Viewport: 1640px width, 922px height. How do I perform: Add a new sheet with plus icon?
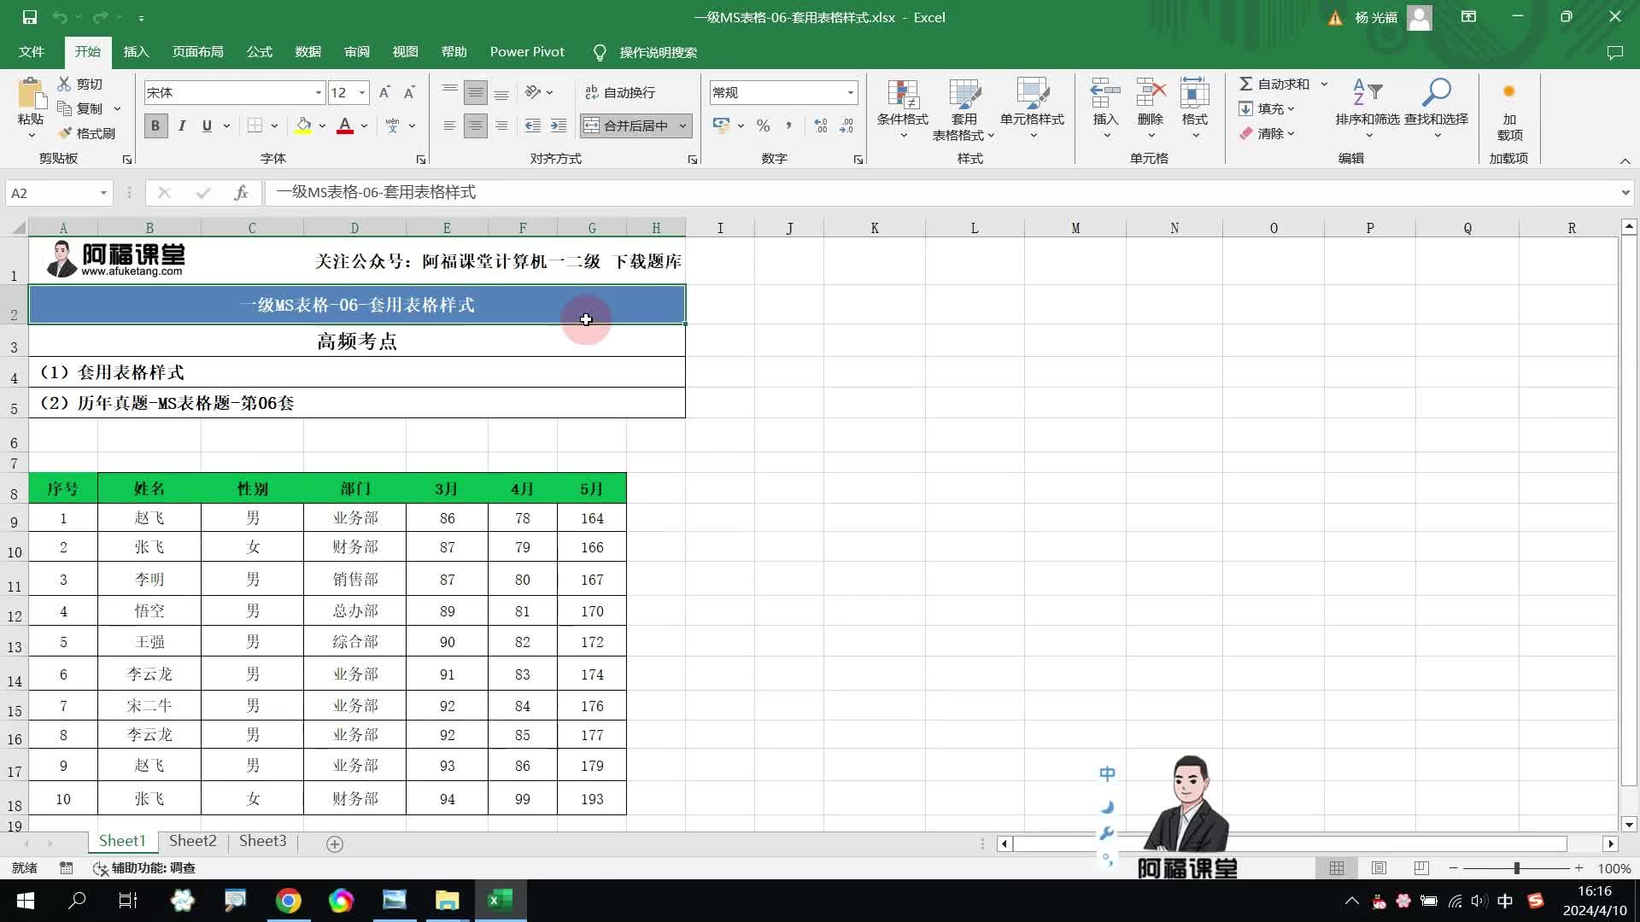point(335,843)
